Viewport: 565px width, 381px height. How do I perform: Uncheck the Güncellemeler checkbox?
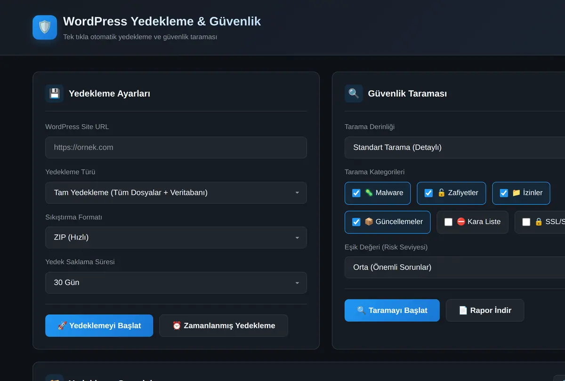coord(356,222)
